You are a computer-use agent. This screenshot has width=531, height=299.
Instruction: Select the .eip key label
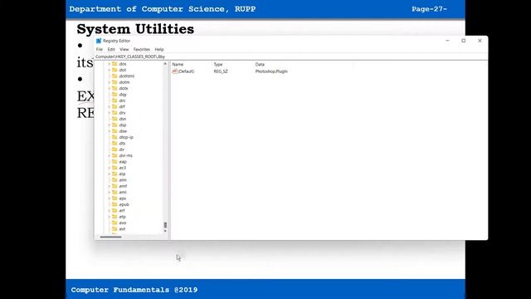[122, 174]
